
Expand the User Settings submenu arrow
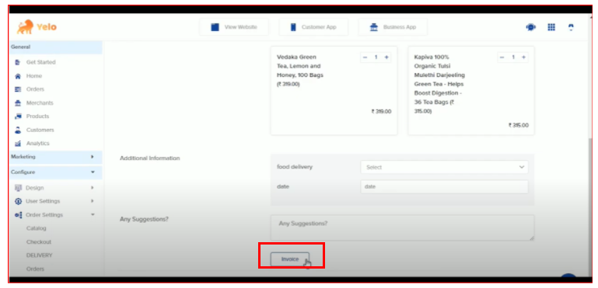[x=93, y=201]
